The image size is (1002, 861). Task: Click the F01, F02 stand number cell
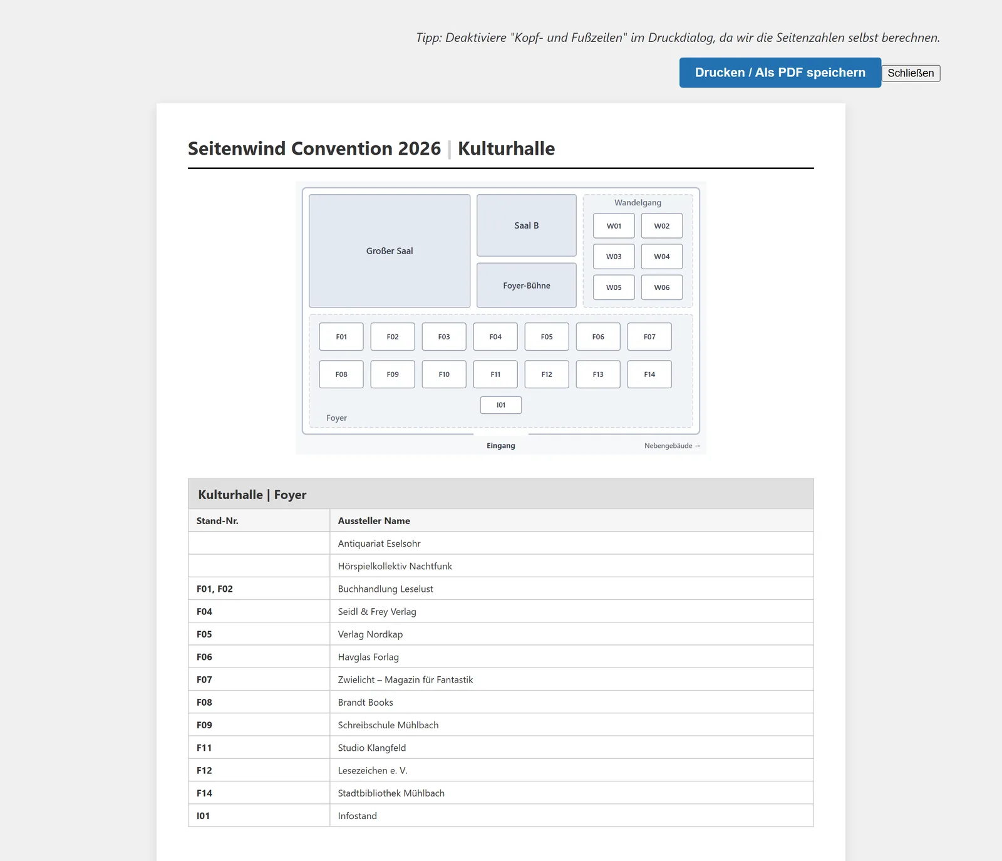point(259,589)
